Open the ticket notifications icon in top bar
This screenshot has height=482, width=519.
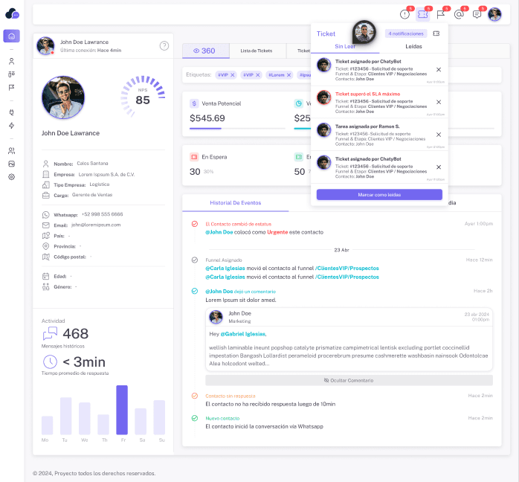tap(422, 15)
